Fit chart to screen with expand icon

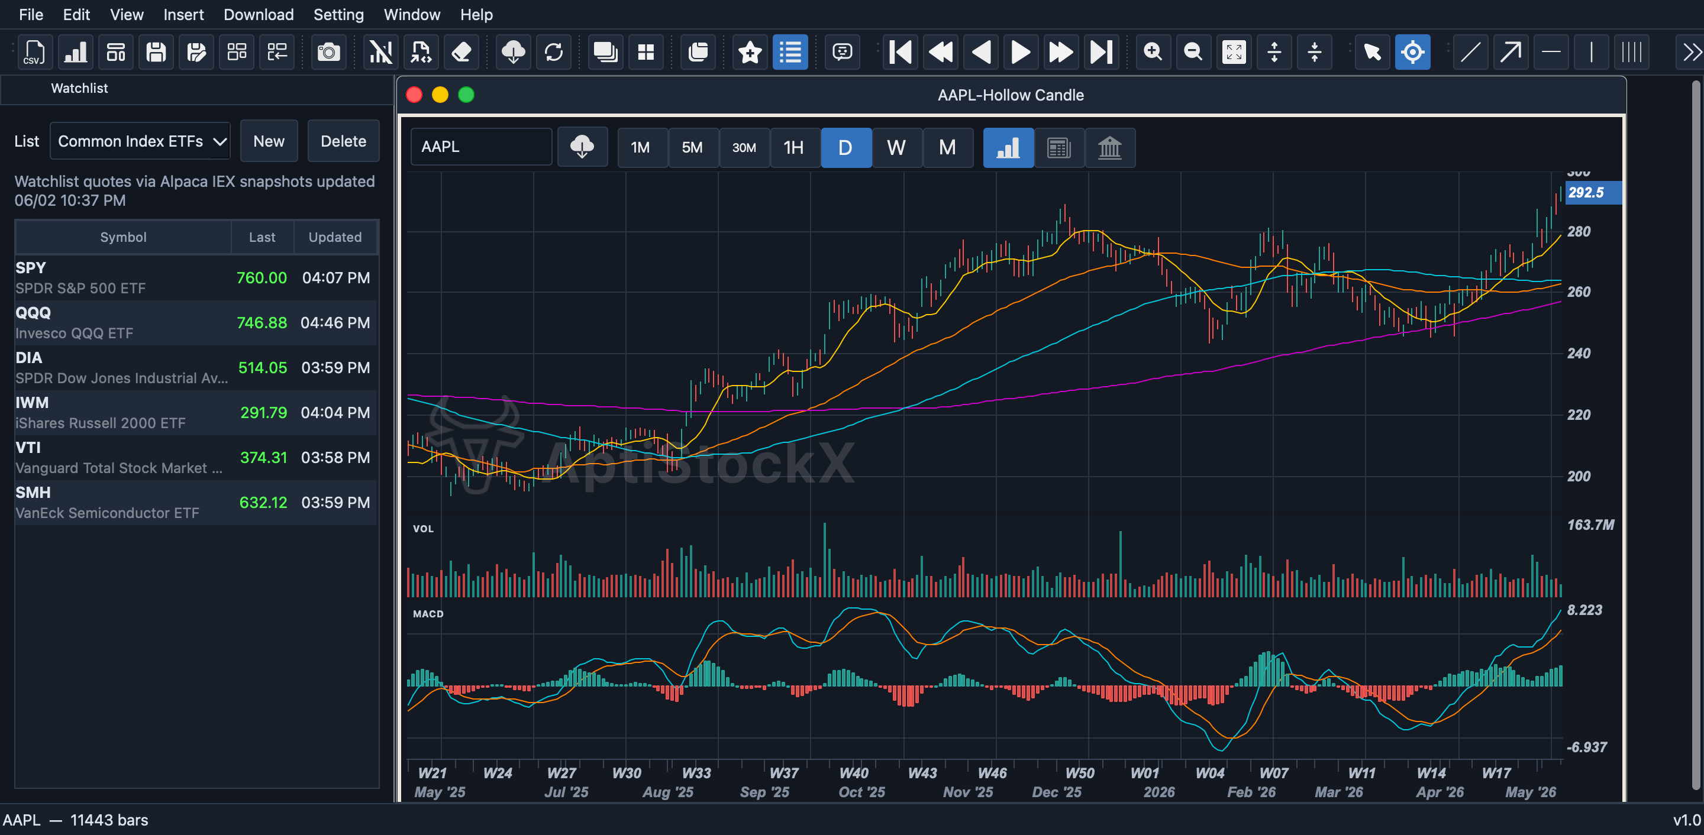point(1234,51)
